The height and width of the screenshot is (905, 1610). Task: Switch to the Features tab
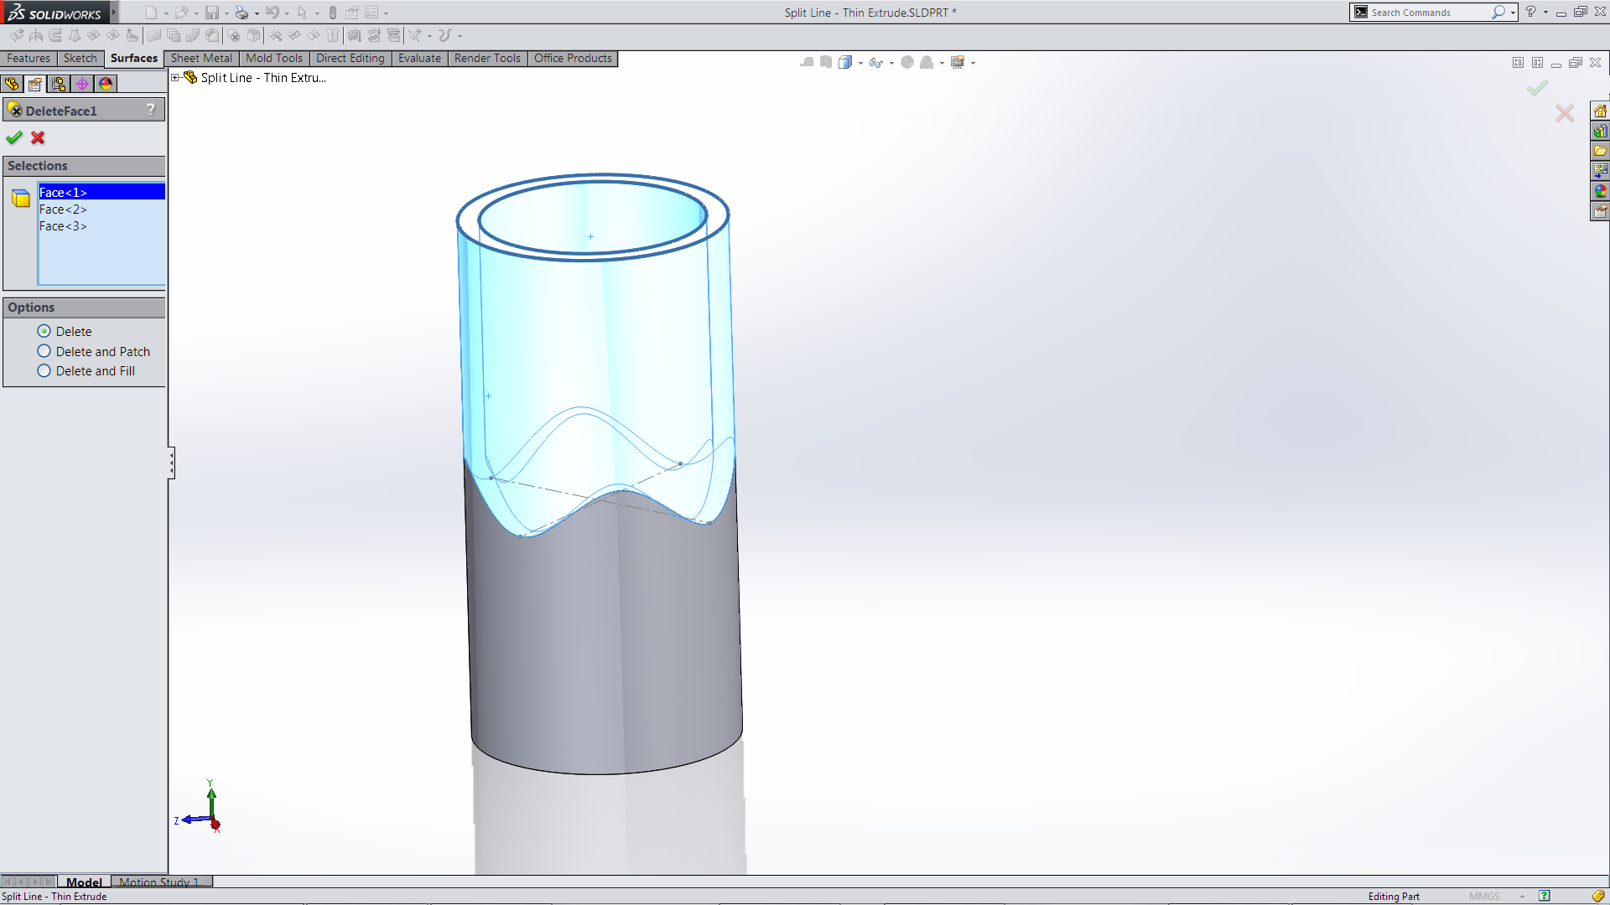29,59
